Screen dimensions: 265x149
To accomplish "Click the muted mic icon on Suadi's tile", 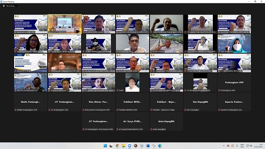I will (117, 91).
